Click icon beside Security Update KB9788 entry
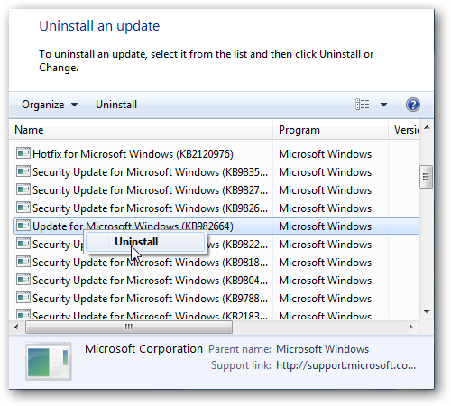451x406 pixels. (23, 298)
